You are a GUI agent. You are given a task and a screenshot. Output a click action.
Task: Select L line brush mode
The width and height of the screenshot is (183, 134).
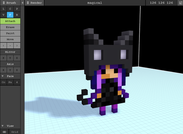pyautogui.click(x=3, y=9)
